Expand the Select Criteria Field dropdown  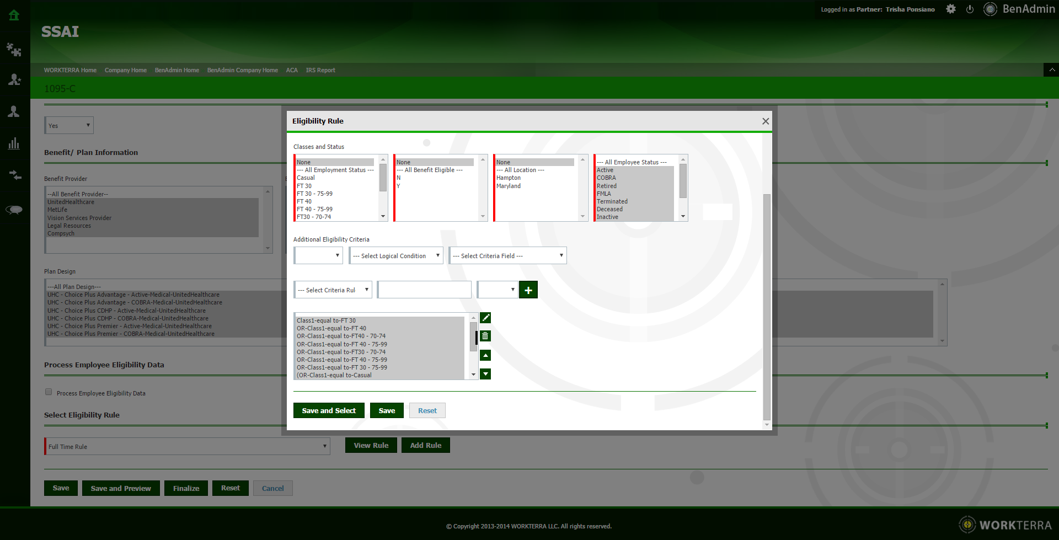pyautogui.click(x=507, y=256)
